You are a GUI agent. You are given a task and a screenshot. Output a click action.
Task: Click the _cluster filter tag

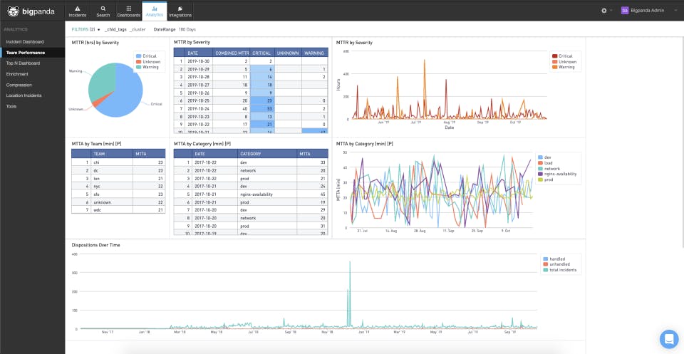(x=138, y=30)
